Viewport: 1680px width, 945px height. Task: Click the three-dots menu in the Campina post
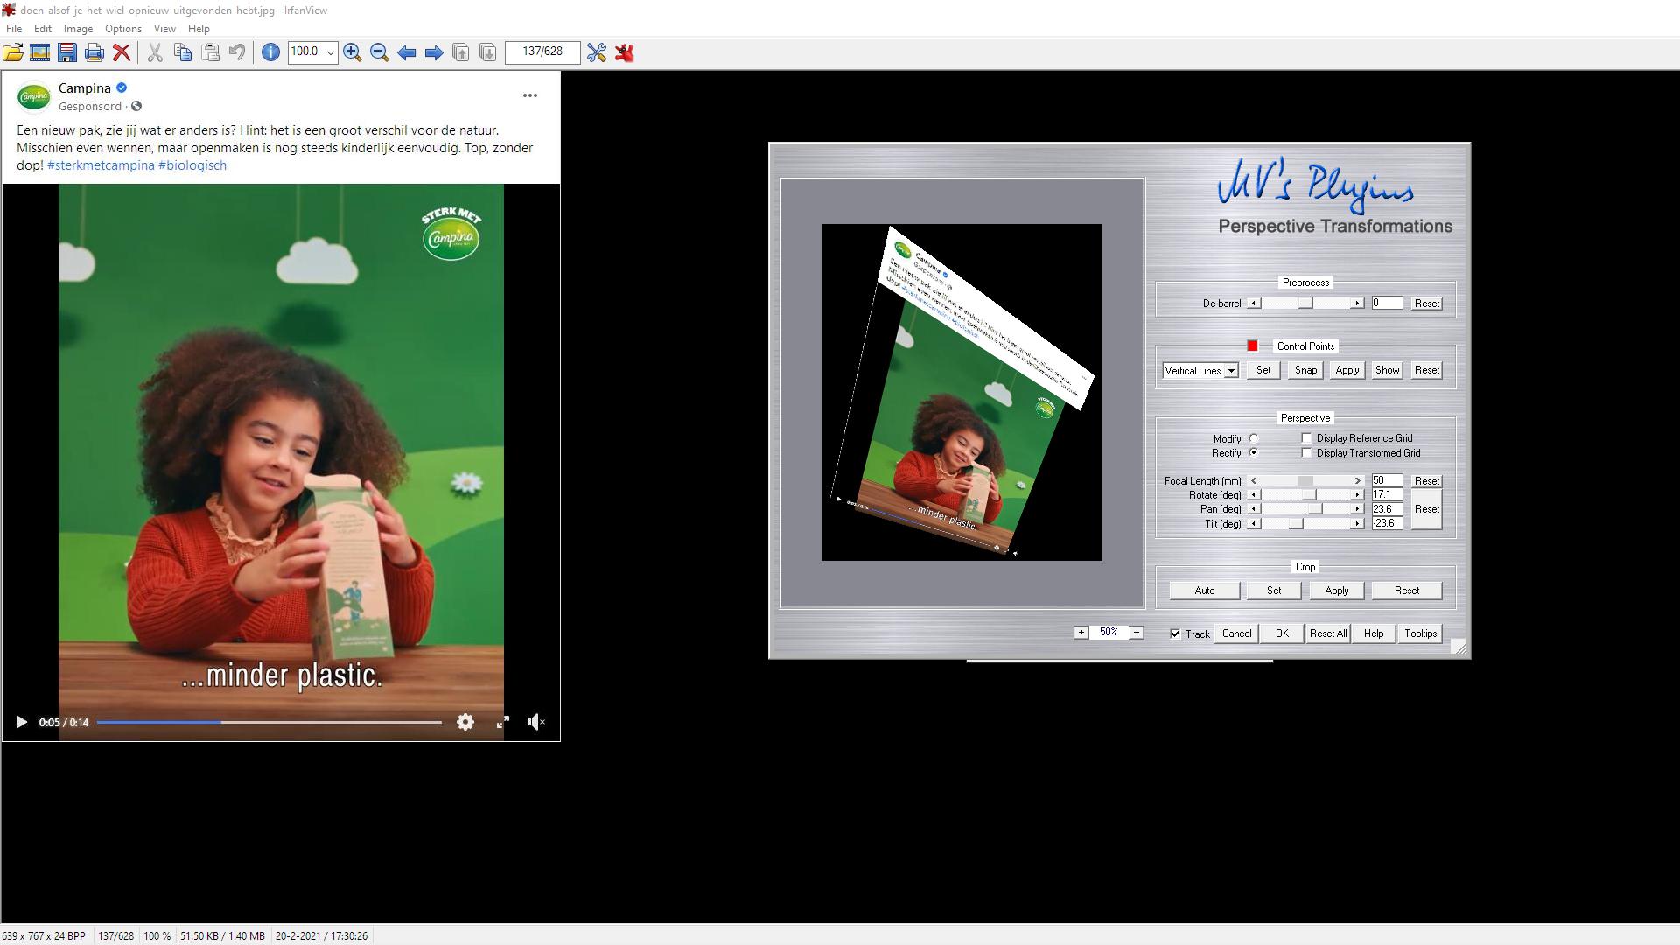tap(530, 95)
